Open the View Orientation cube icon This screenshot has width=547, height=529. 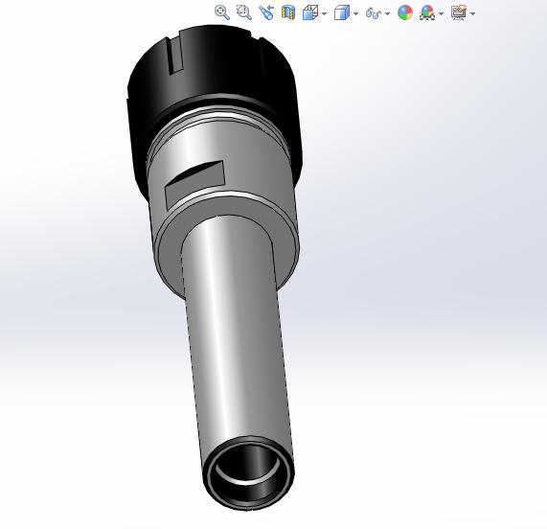click(309, 12)
